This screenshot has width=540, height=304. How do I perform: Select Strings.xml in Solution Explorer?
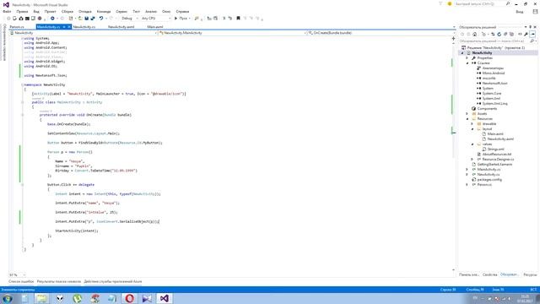tap(495, 149)
